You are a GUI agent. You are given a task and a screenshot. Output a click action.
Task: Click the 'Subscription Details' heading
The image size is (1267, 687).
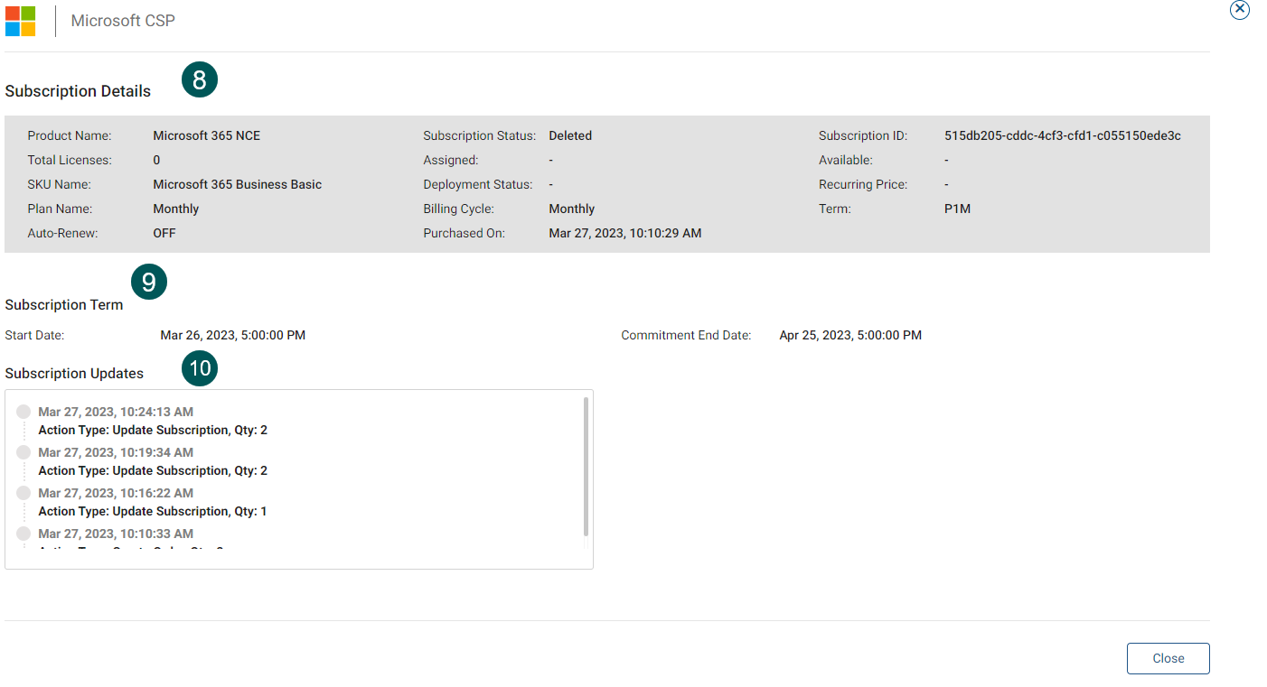pyautogui.click(x=78, y=91)
